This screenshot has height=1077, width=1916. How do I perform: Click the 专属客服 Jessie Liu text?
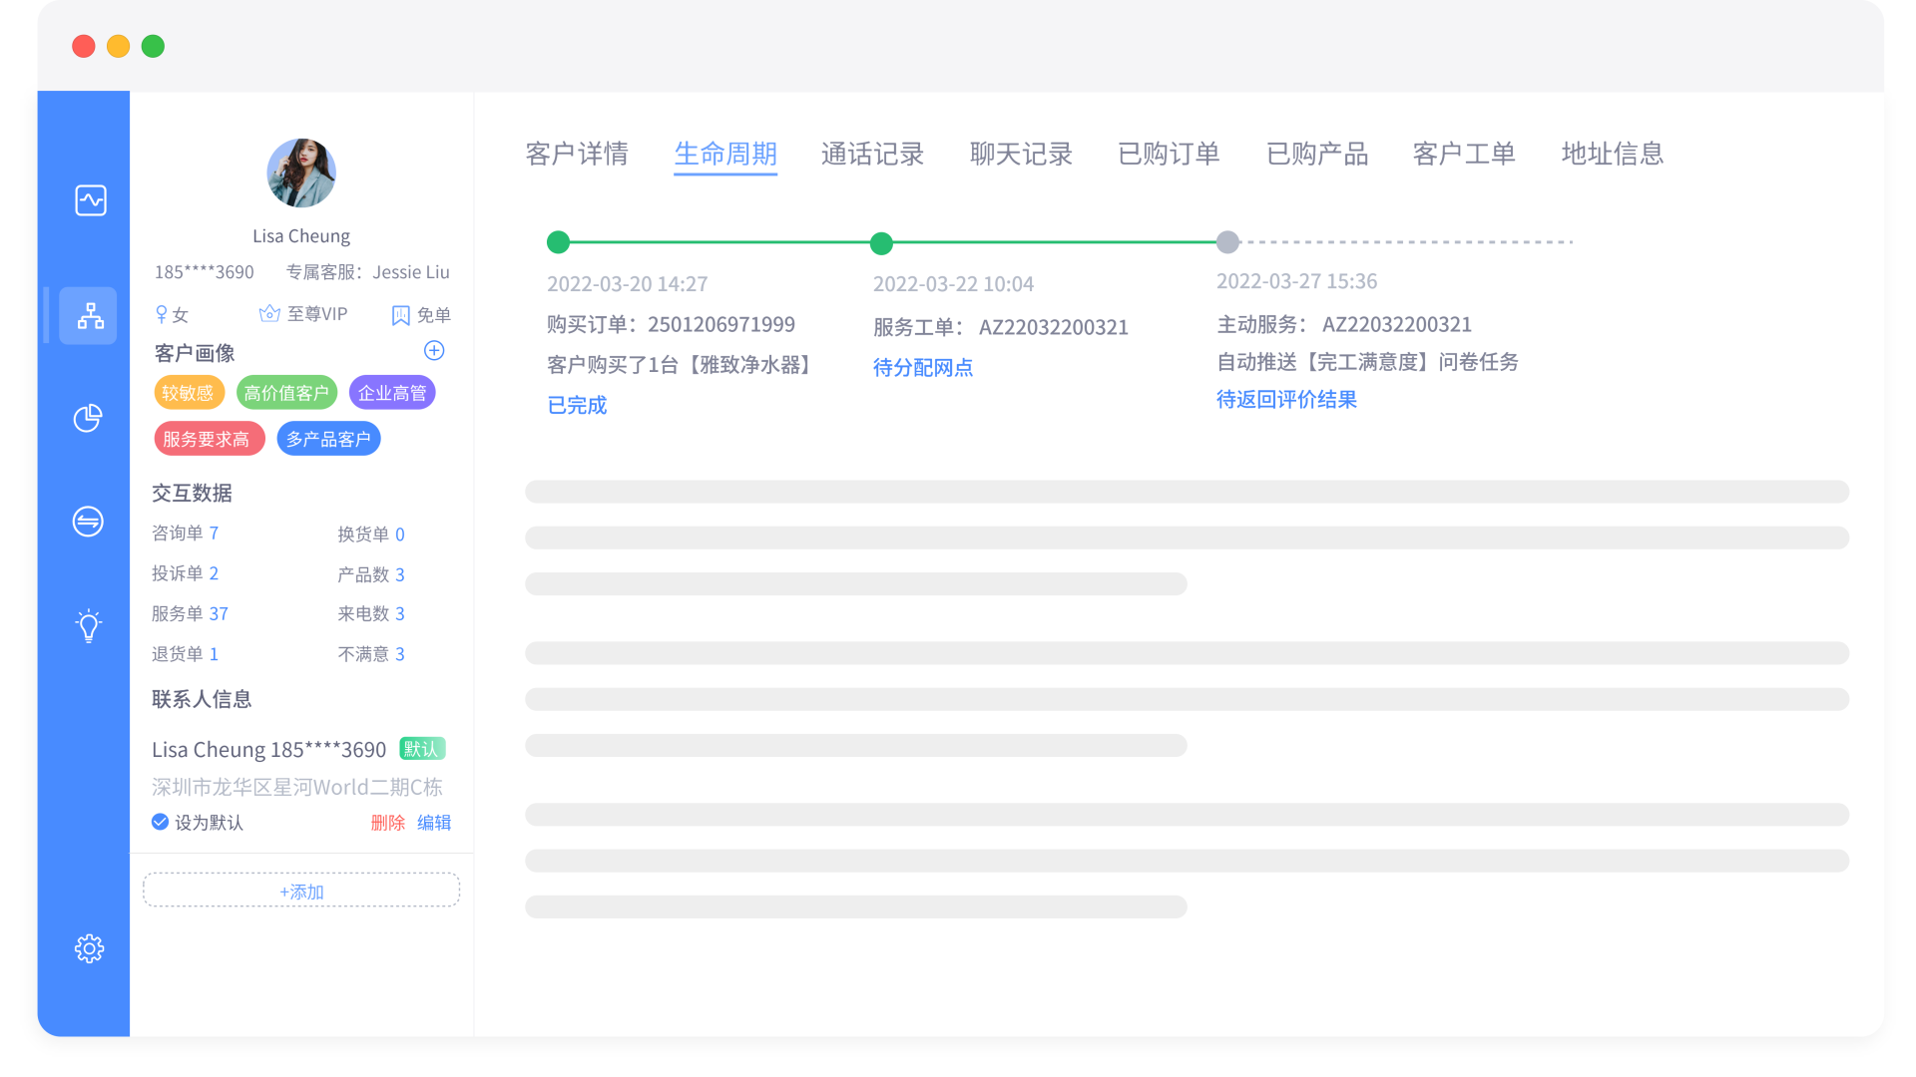[368, 272]
